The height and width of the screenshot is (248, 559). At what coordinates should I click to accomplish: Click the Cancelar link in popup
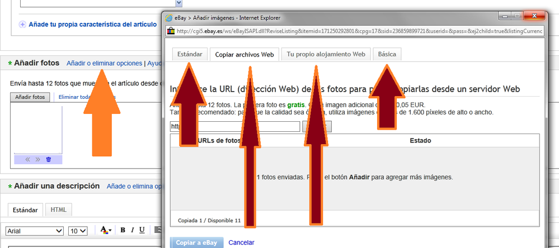tap(241, 242)
